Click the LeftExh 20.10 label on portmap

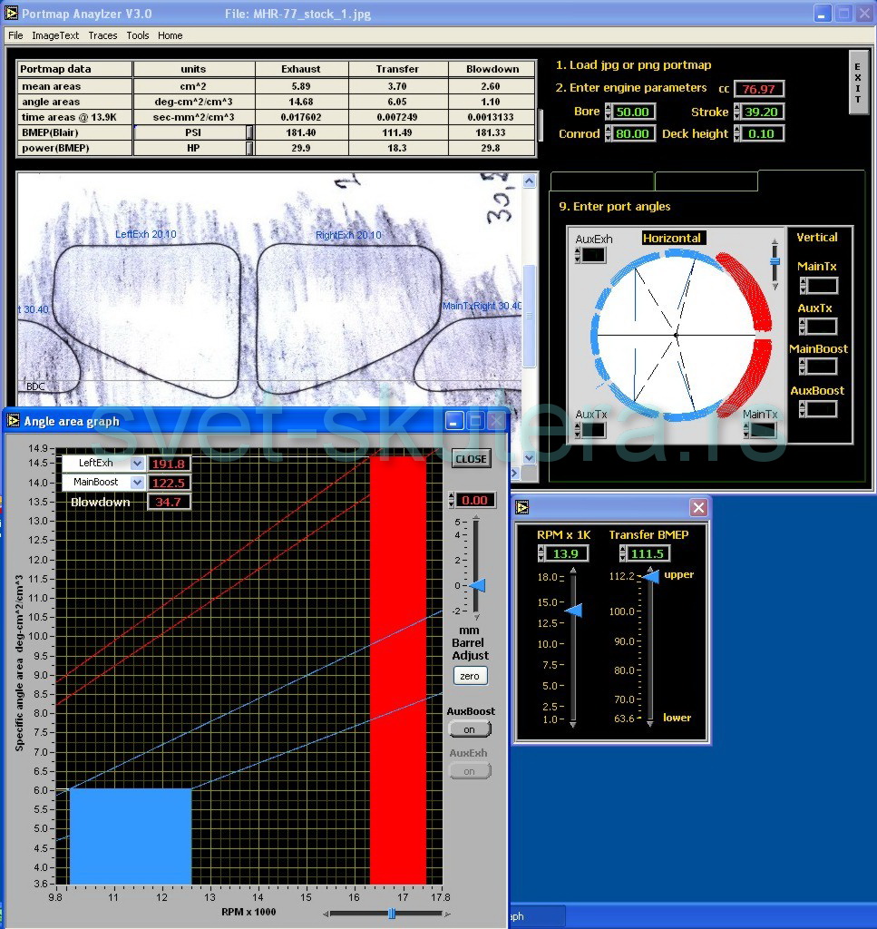click(x=146, y=235)
